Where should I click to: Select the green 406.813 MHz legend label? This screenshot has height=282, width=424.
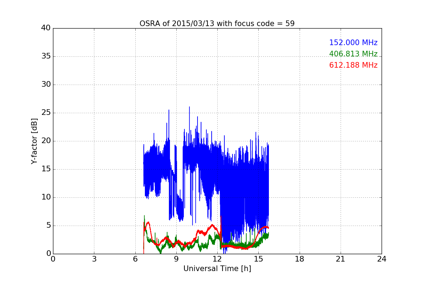pos(353,54)
